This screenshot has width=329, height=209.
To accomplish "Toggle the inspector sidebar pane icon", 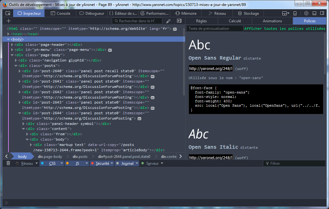I will [179, 21].
